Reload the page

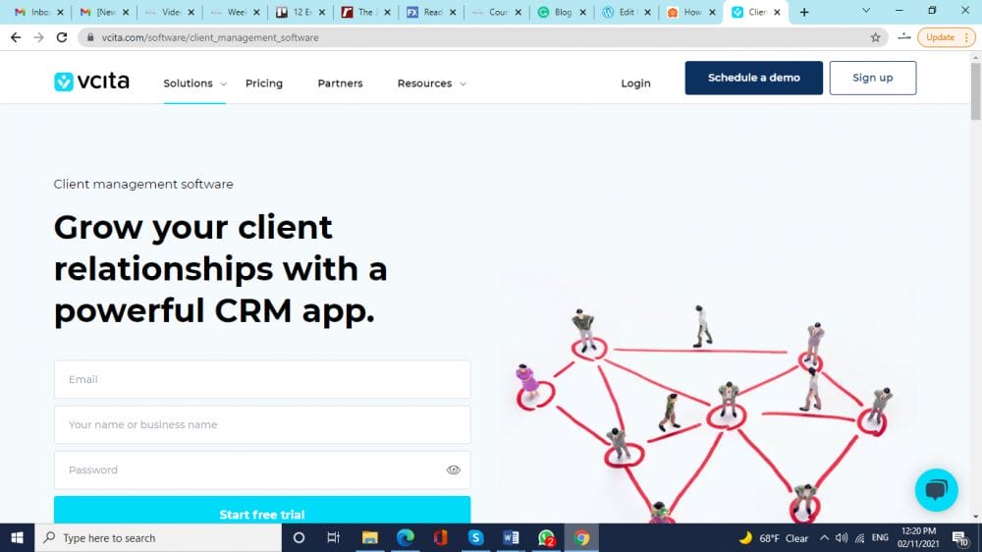(62, 37)
